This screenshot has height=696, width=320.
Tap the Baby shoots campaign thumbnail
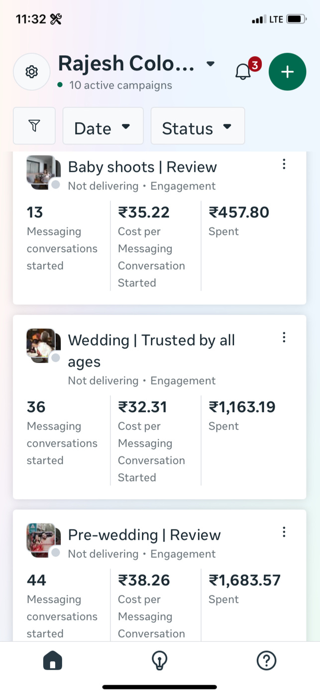coord(42,172)
